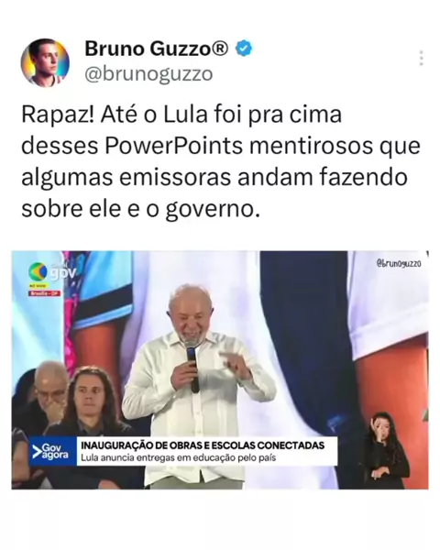Open Bruno Guzzo's profile avatar

pos(45,62)
